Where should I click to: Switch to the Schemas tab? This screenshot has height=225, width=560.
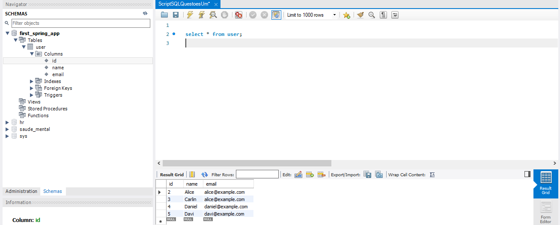click(53, 191)
